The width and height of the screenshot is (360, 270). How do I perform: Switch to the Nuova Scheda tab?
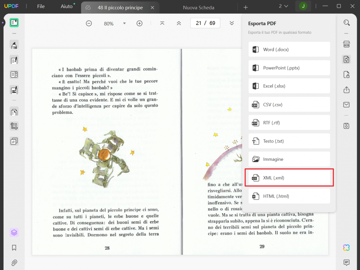(198, 7)
